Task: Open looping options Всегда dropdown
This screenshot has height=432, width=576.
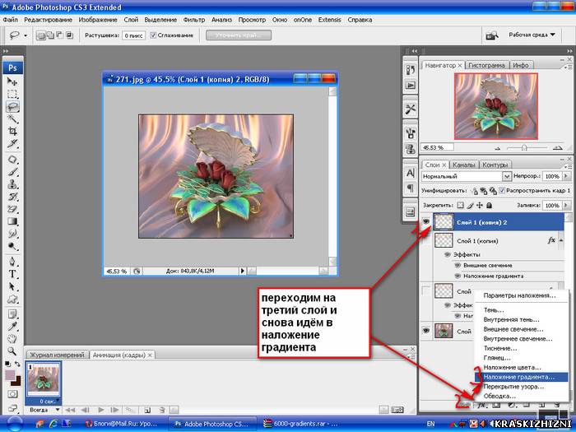Action: (x=43, y=410)
